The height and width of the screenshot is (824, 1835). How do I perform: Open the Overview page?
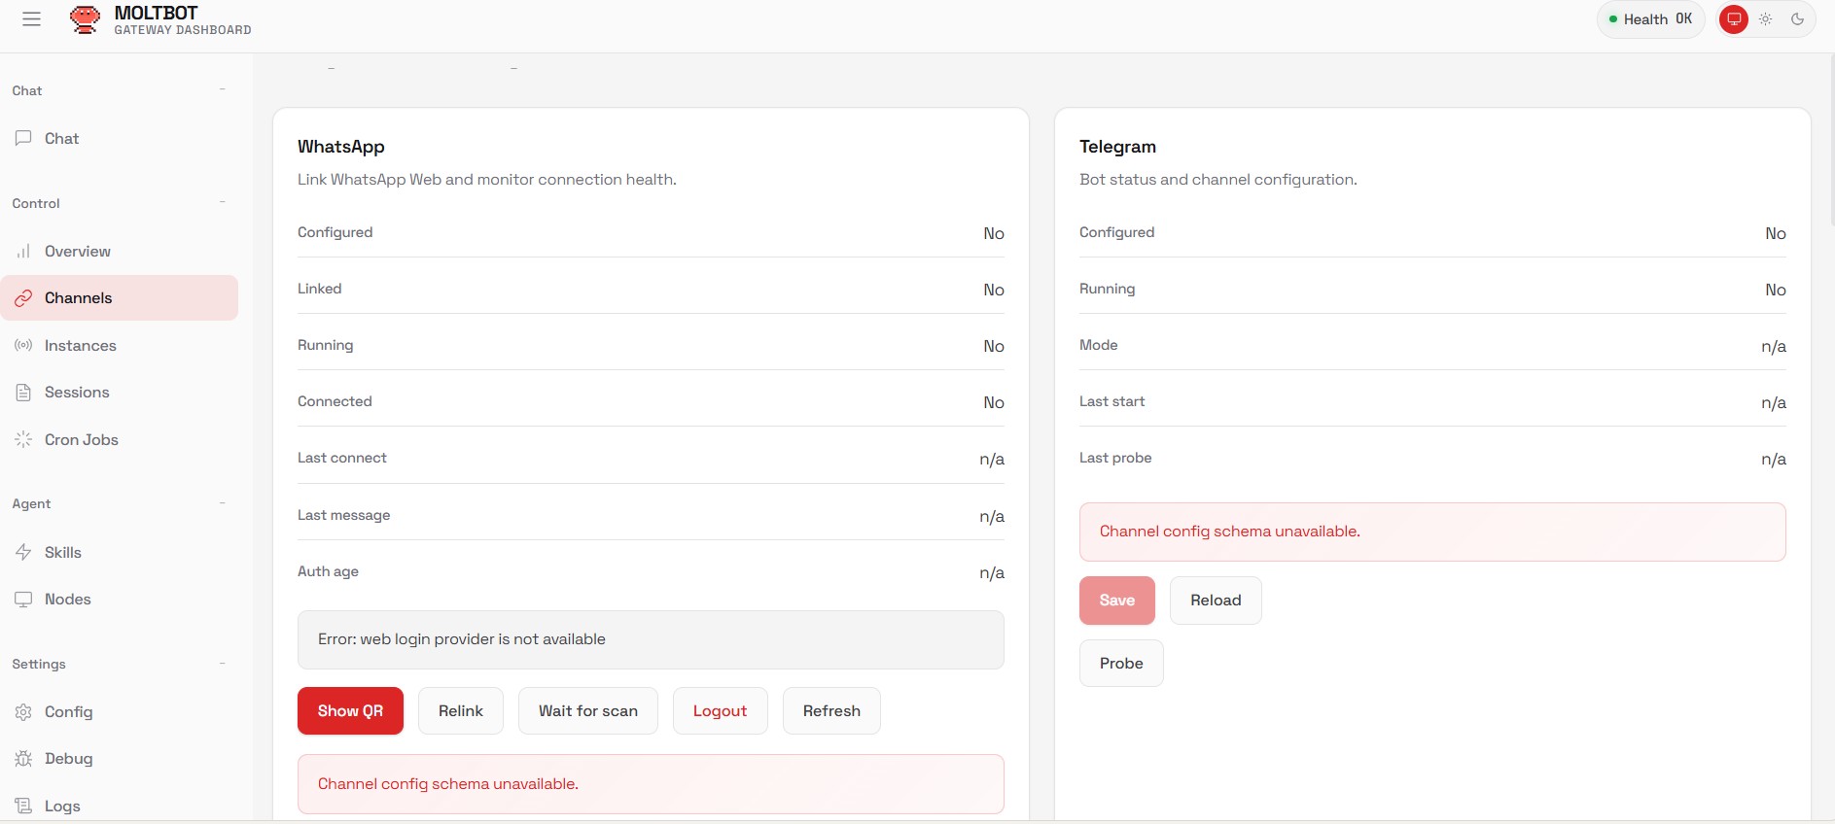[x=77, y=252]
